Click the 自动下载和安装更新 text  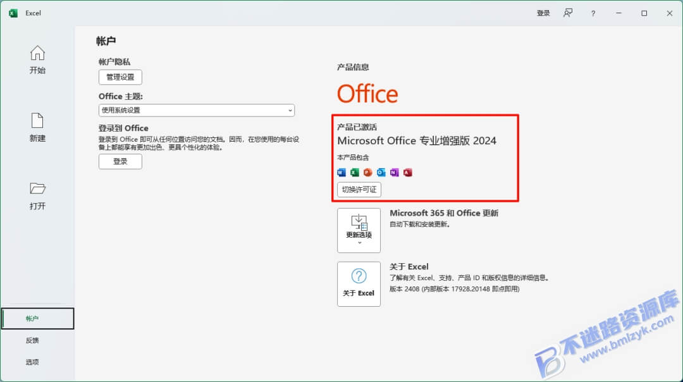coord(420,225)
